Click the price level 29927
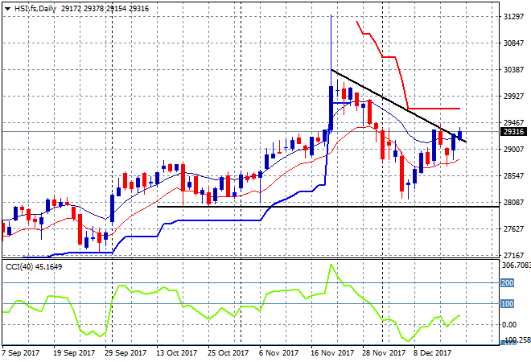 [514, 97]
